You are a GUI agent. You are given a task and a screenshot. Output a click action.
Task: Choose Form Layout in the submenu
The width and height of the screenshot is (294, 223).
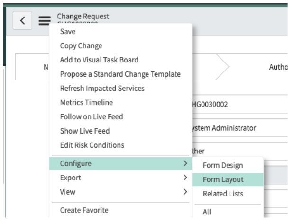click(x=223, y=179)
